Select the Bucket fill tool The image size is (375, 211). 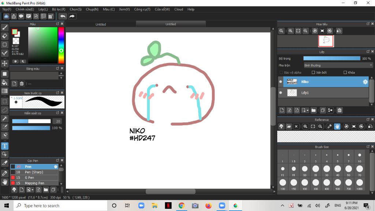[x=4, y=82]
